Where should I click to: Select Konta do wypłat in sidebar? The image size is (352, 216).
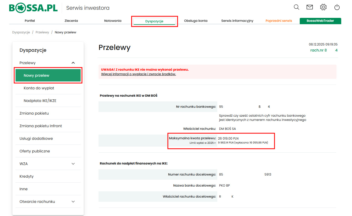pos(39,88)
